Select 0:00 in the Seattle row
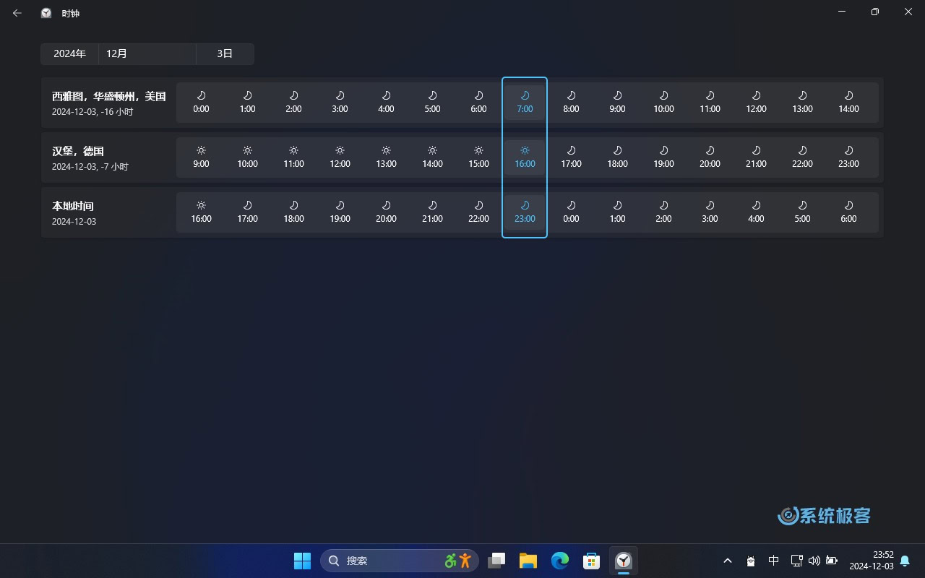Image resolution: width=925 pixels, height=578 pixels. click(x=201, y=103)
